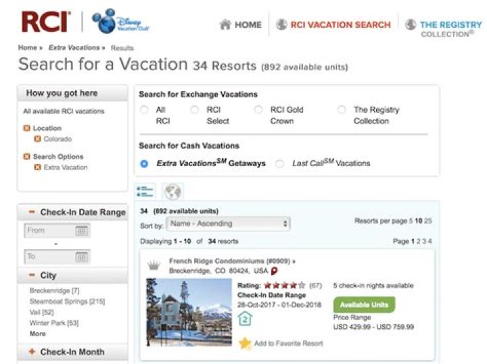Open the RCI Vacation Search tab
Screen dimensions: 487x364
340,25
